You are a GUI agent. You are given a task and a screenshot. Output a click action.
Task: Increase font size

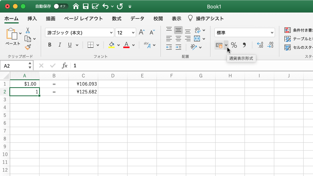(142, 32)
